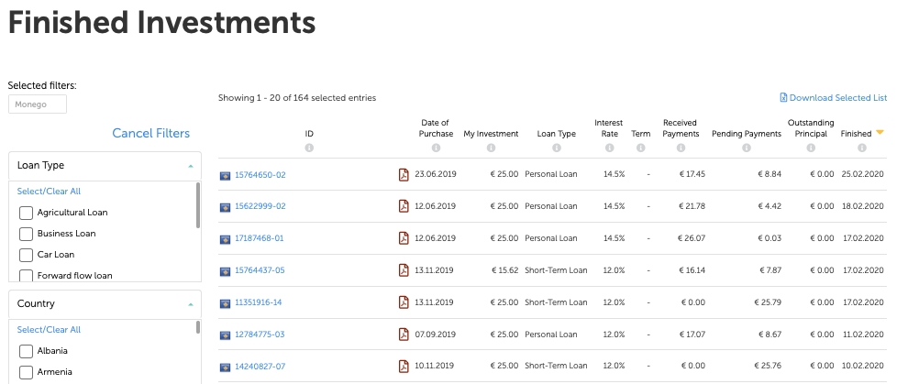The height and width of the screenshot is (384, 908).
Task: Click info icon under Outstanding Principal column
Action: [811, 148]
